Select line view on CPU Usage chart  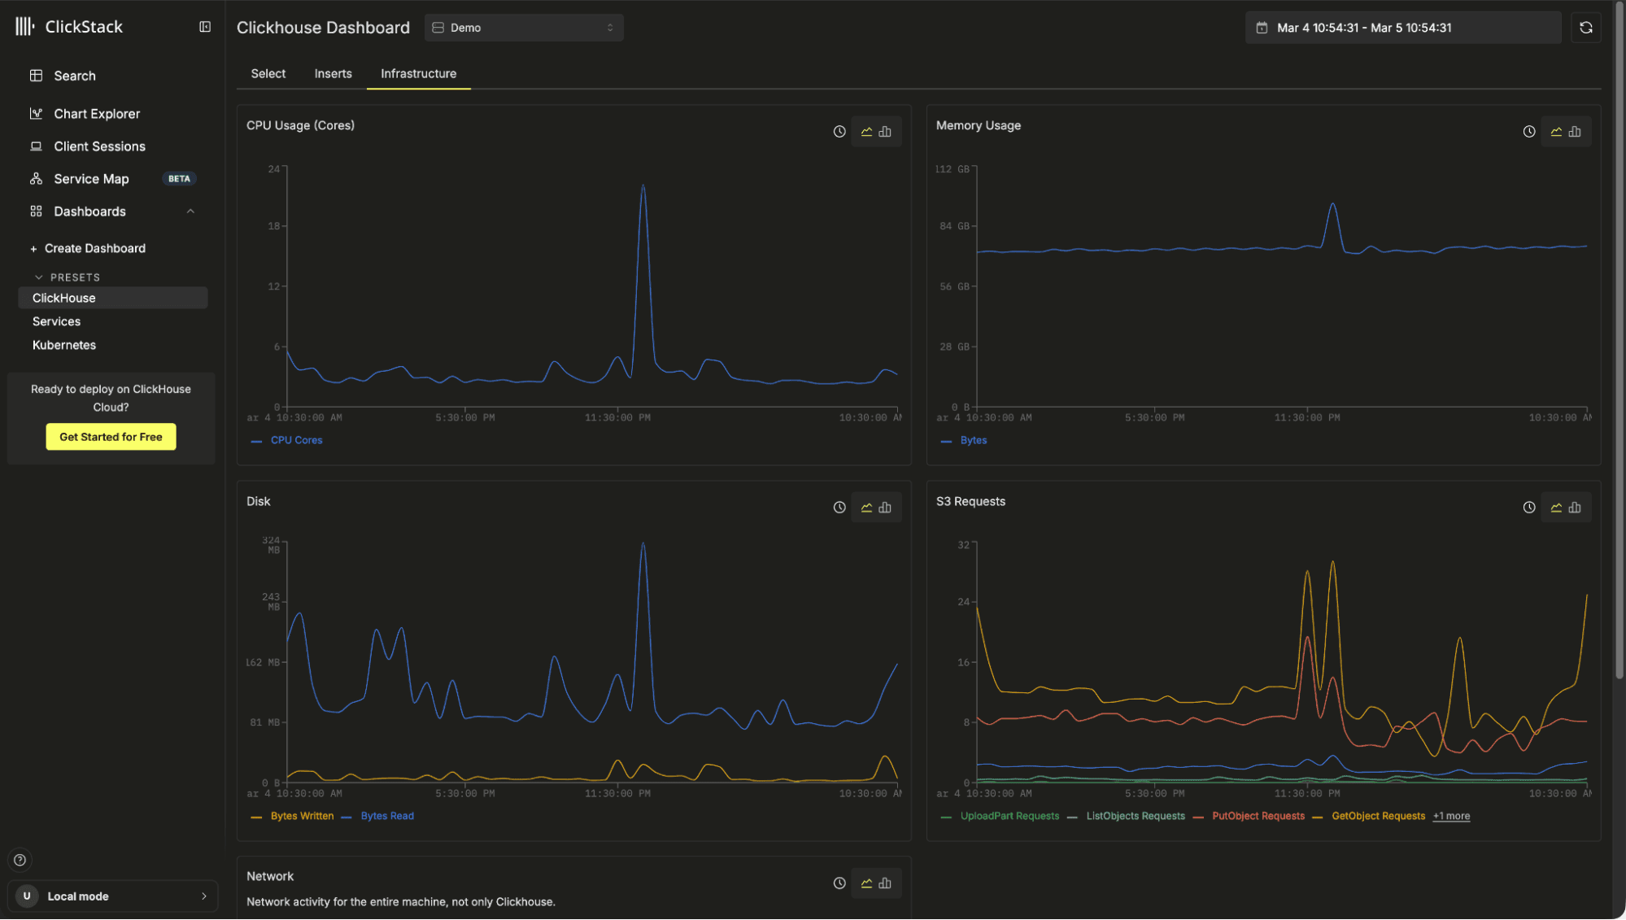[866, 132]
